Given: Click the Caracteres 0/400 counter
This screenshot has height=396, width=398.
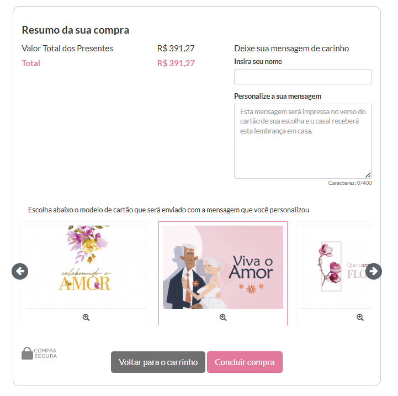Looking at the screenshot, I should coord(350,183).
